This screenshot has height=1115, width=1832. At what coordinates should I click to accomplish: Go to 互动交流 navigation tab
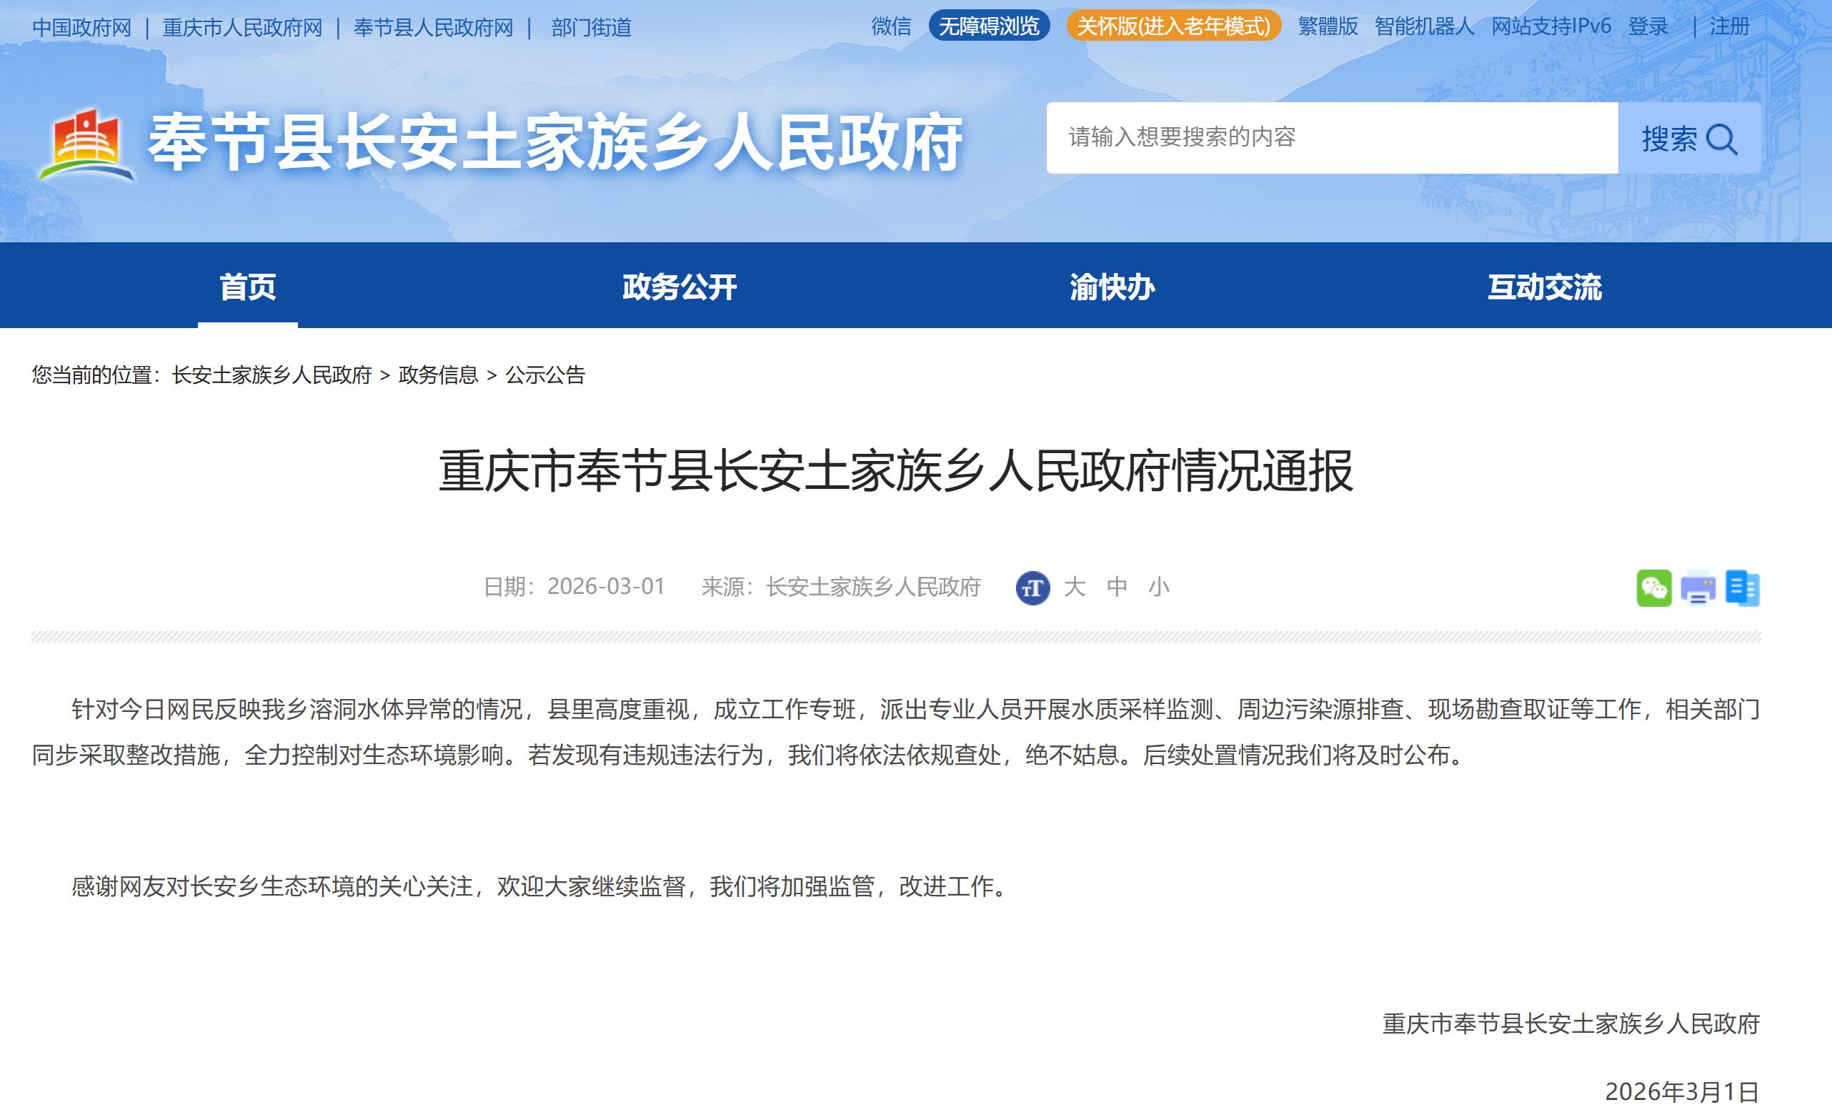click(x=1544, y=287)
